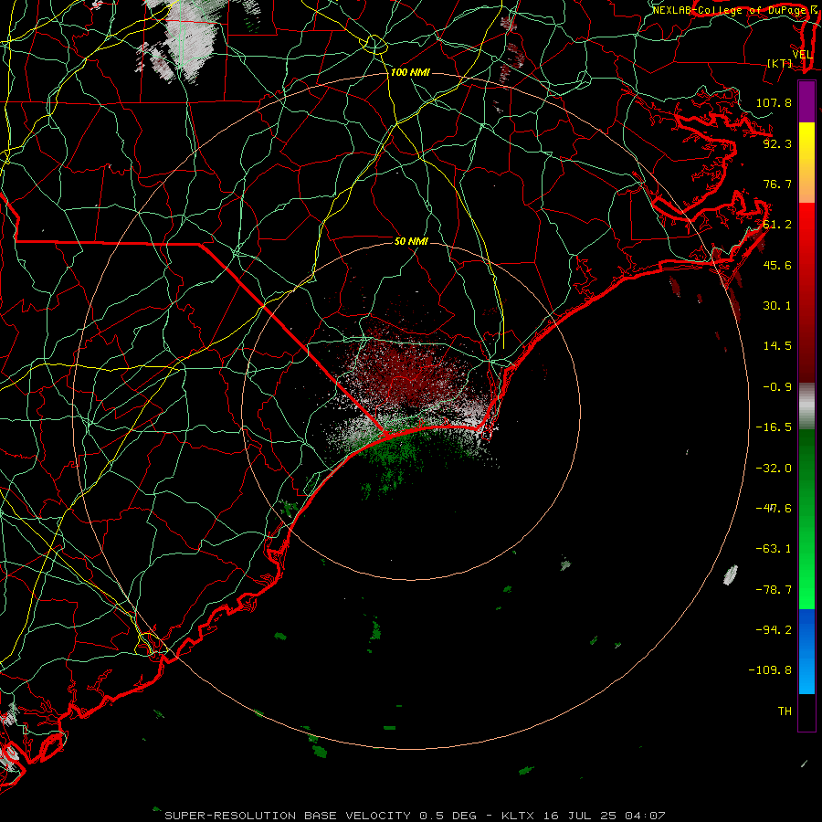Select the 45.6 velocity scale value
822x822 pixels.
pos(777,265)
